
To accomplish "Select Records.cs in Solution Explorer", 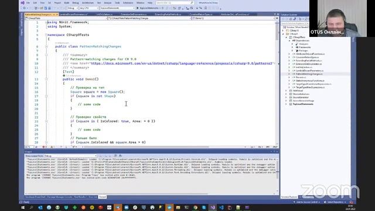I will 301,77.
